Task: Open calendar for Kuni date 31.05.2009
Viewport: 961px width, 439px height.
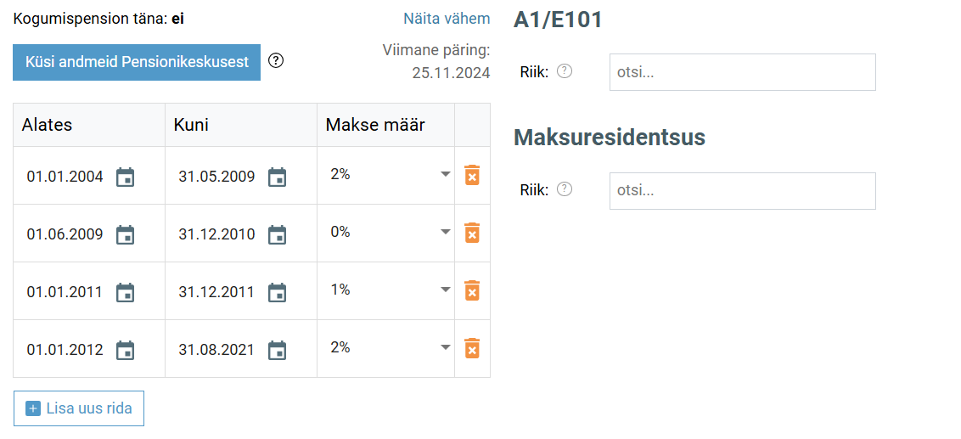Action: (278, 177)
